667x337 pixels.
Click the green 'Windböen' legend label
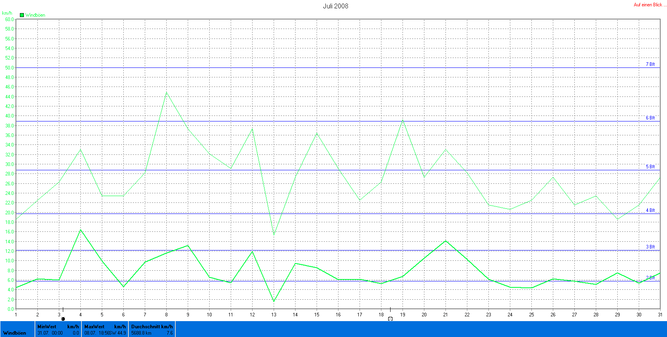click(x=35, y=15)
